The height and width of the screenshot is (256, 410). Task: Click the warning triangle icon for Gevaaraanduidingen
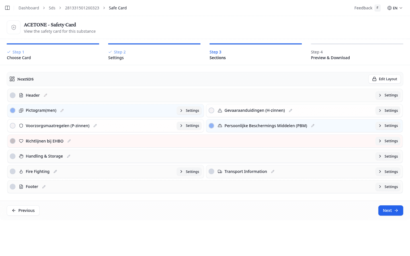pos(220,110)
